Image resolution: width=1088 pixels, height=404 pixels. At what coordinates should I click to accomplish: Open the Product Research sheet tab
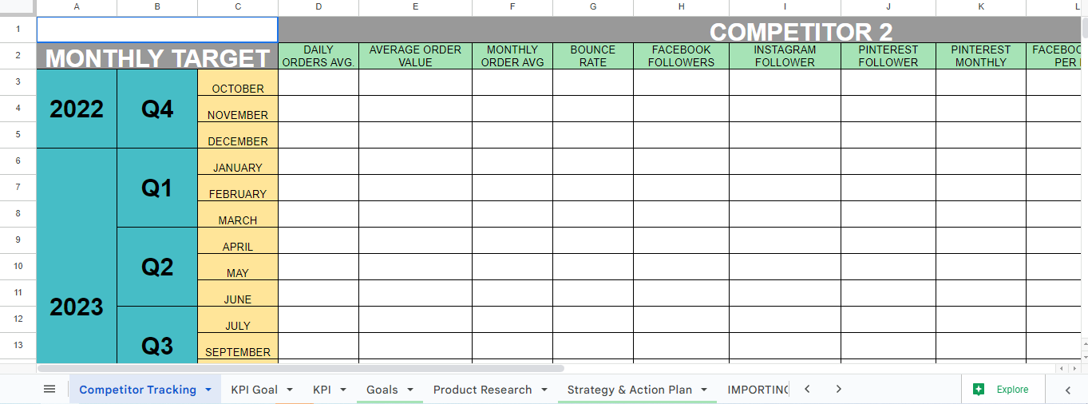[x=482, y=390]
